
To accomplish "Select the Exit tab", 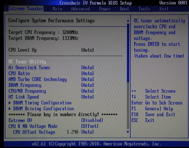I will [x=164, y=9].
